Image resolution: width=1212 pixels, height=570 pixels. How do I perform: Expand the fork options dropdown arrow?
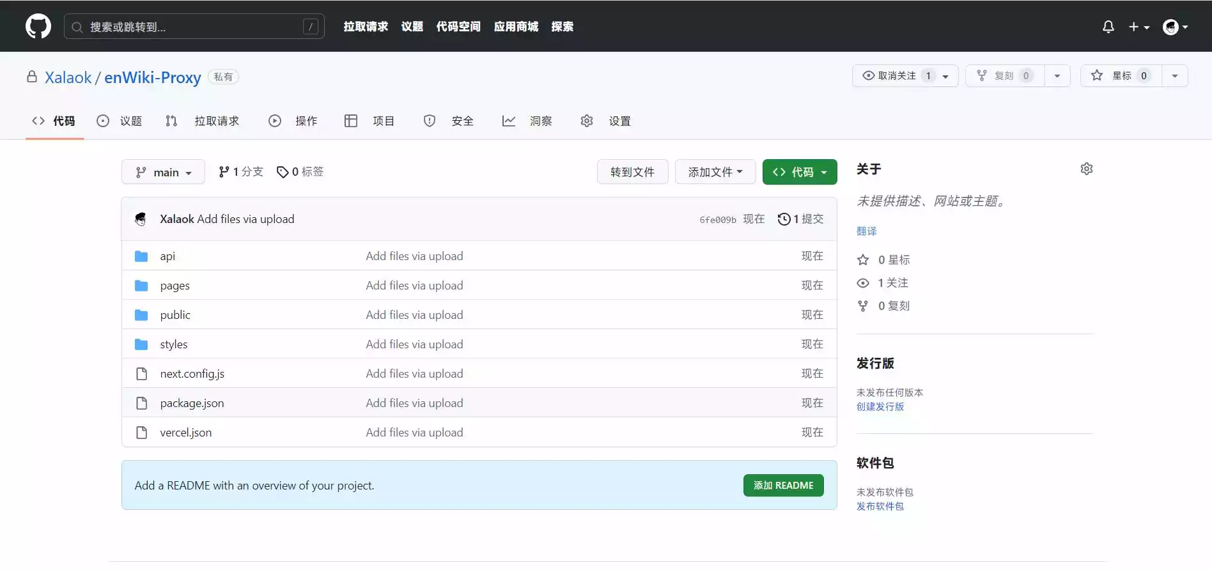(x=1057, y=75)
